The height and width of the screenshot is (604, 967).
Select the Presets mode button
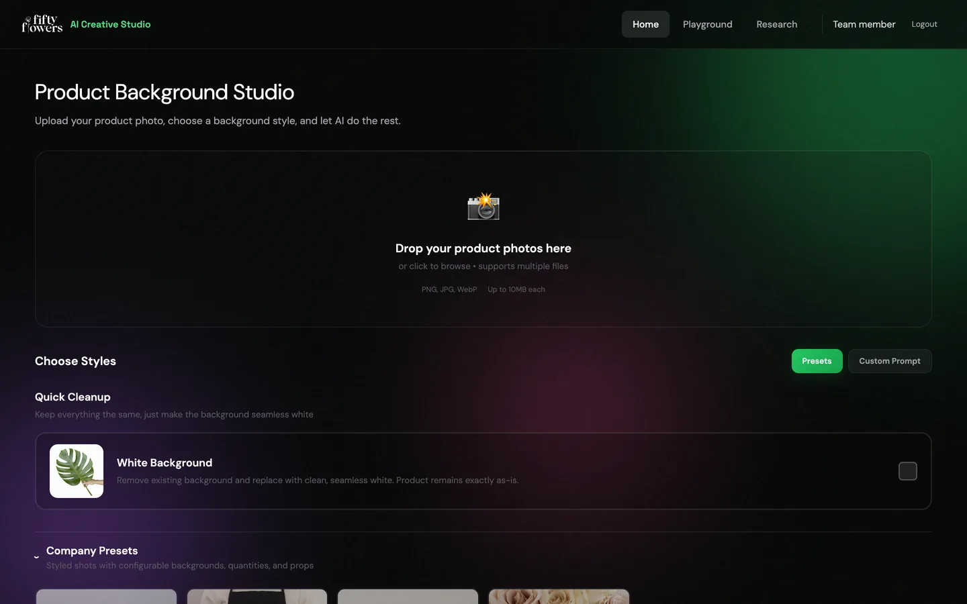point(817,361)
